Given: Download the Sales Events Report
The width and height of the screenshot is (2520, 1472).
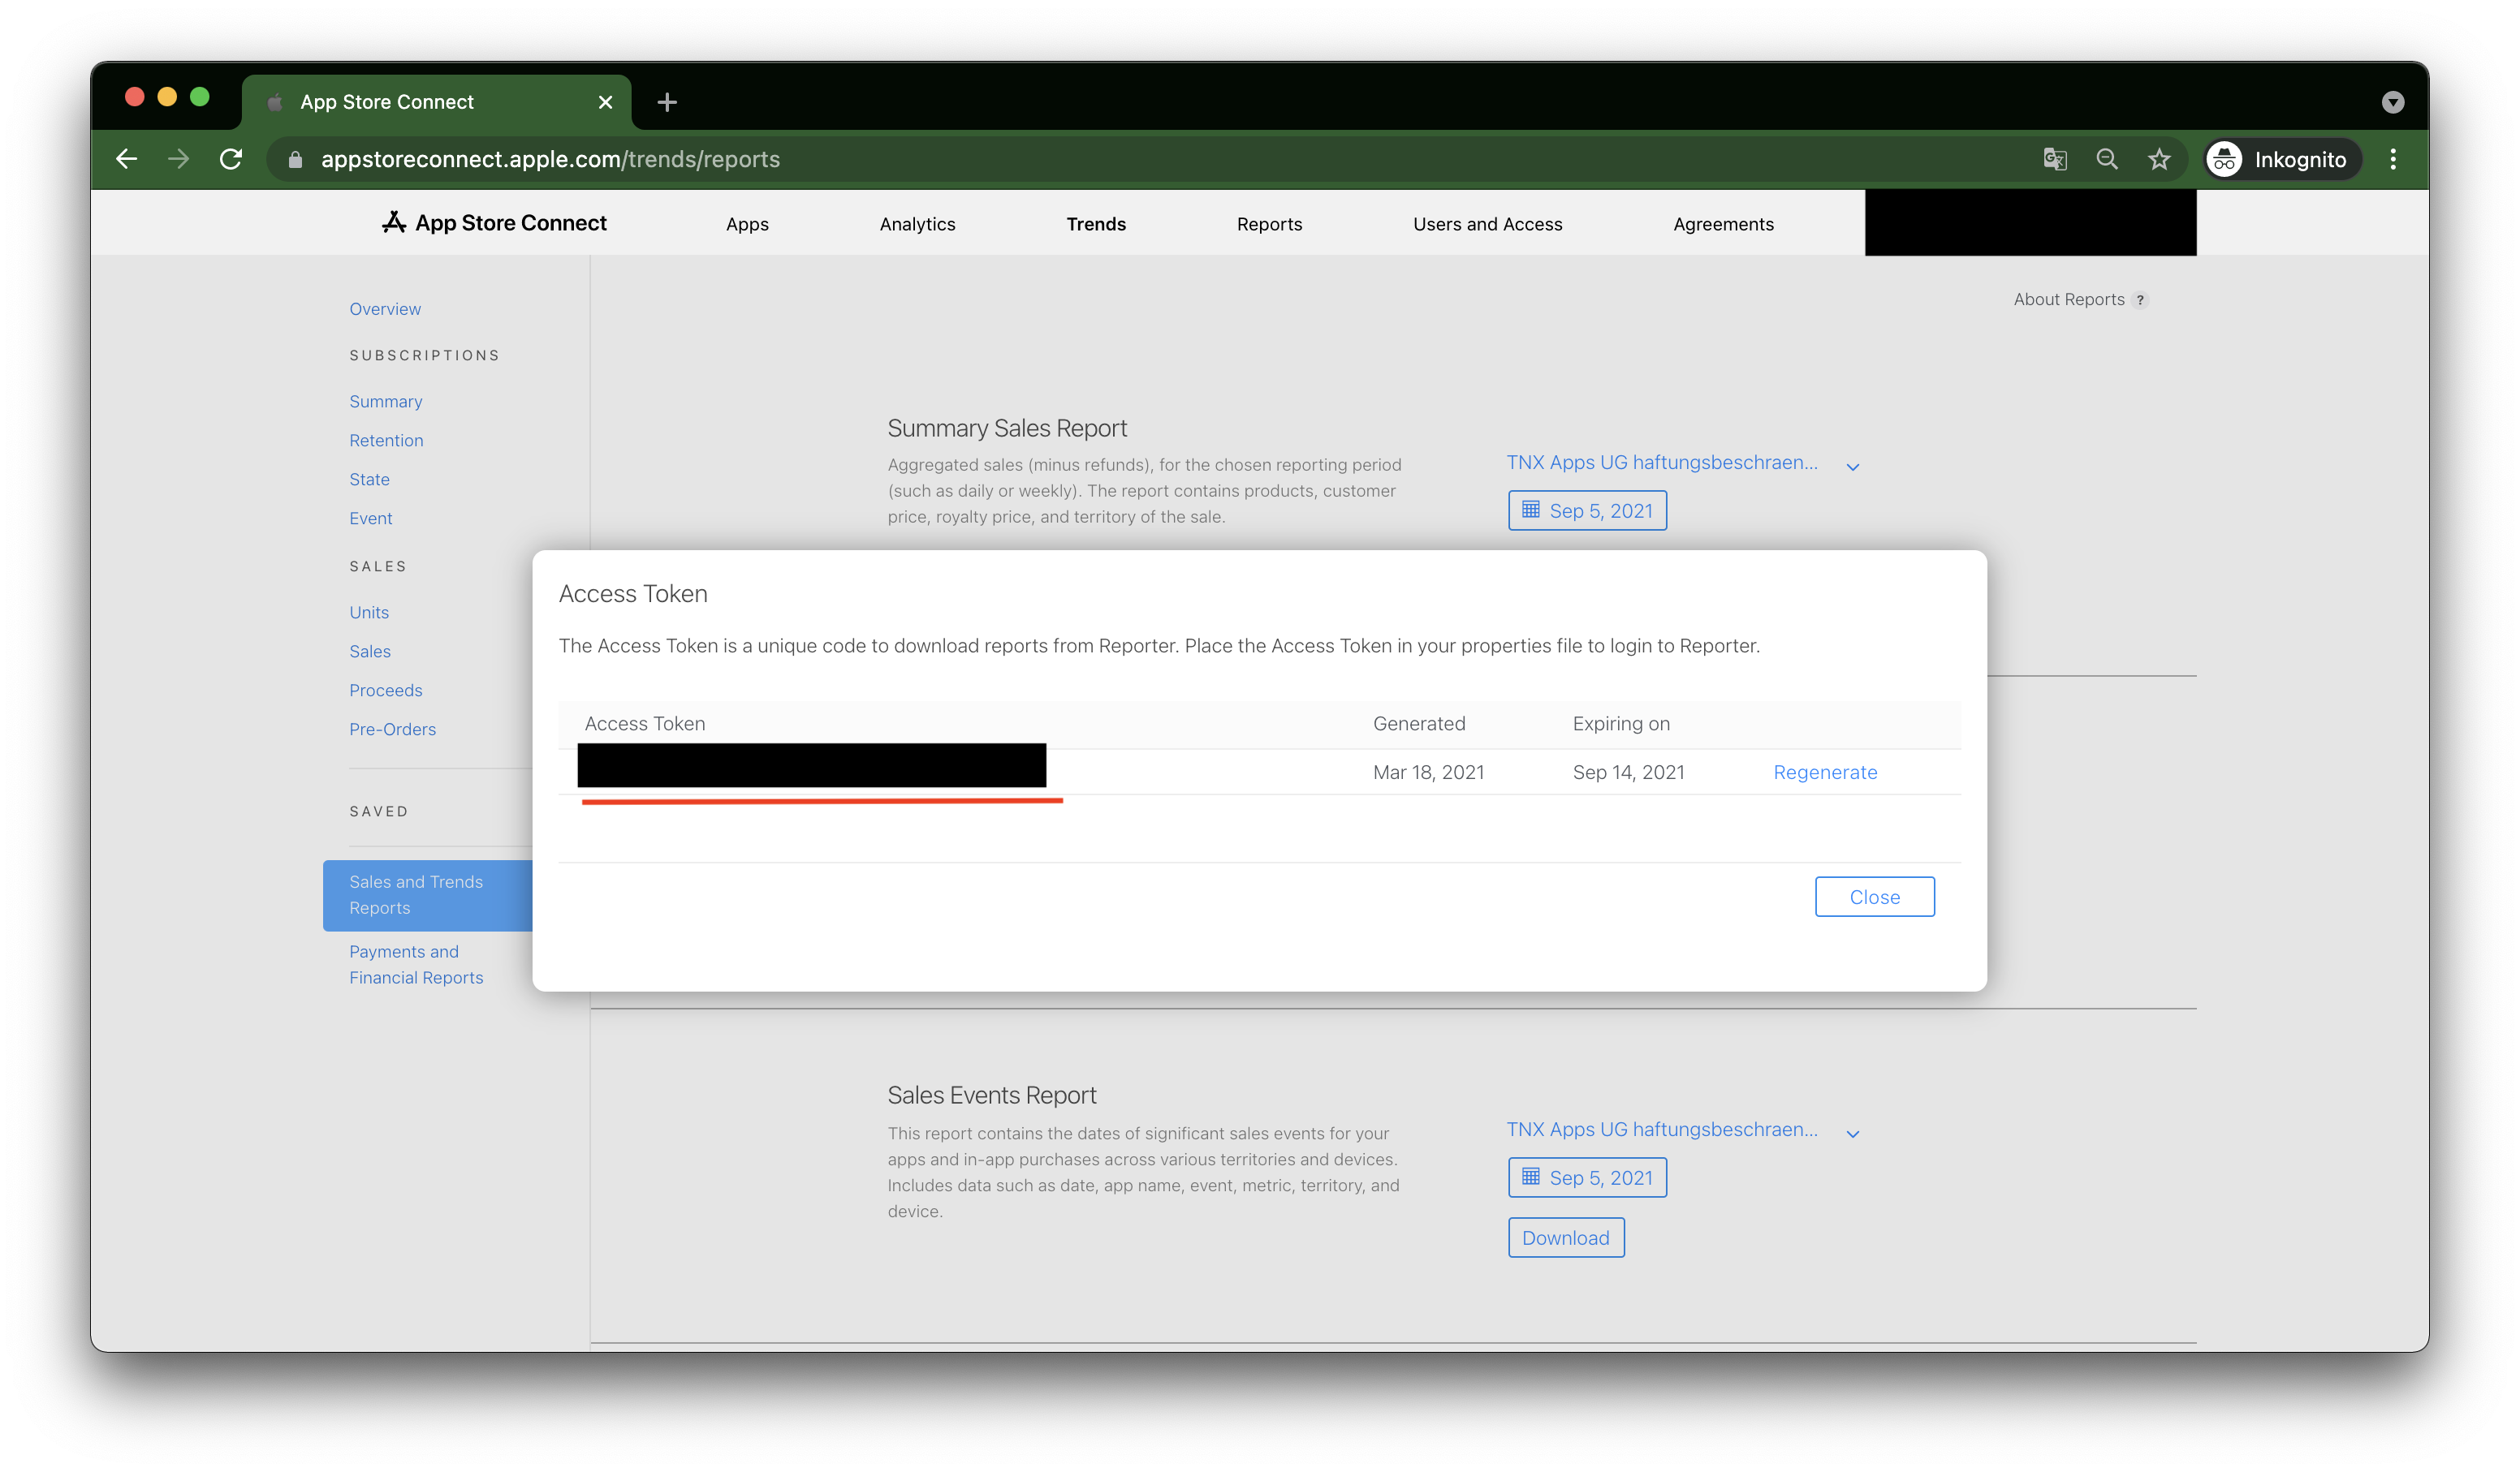Looking at the screenshot, I should coord(1566,1237).
